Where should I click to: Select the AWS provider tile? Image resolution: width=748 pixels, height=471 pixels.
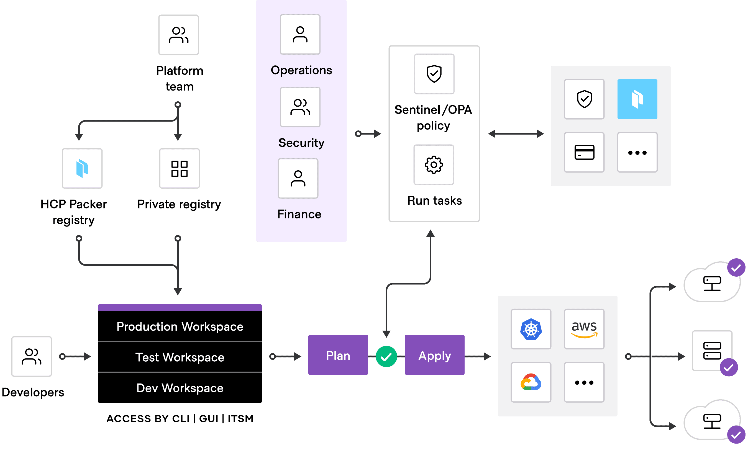tap(584, 329)
